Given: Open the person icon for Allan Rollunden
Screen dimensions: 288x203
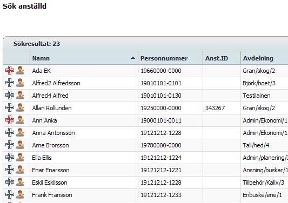Looking at the screenshot, I should point(20,108).
